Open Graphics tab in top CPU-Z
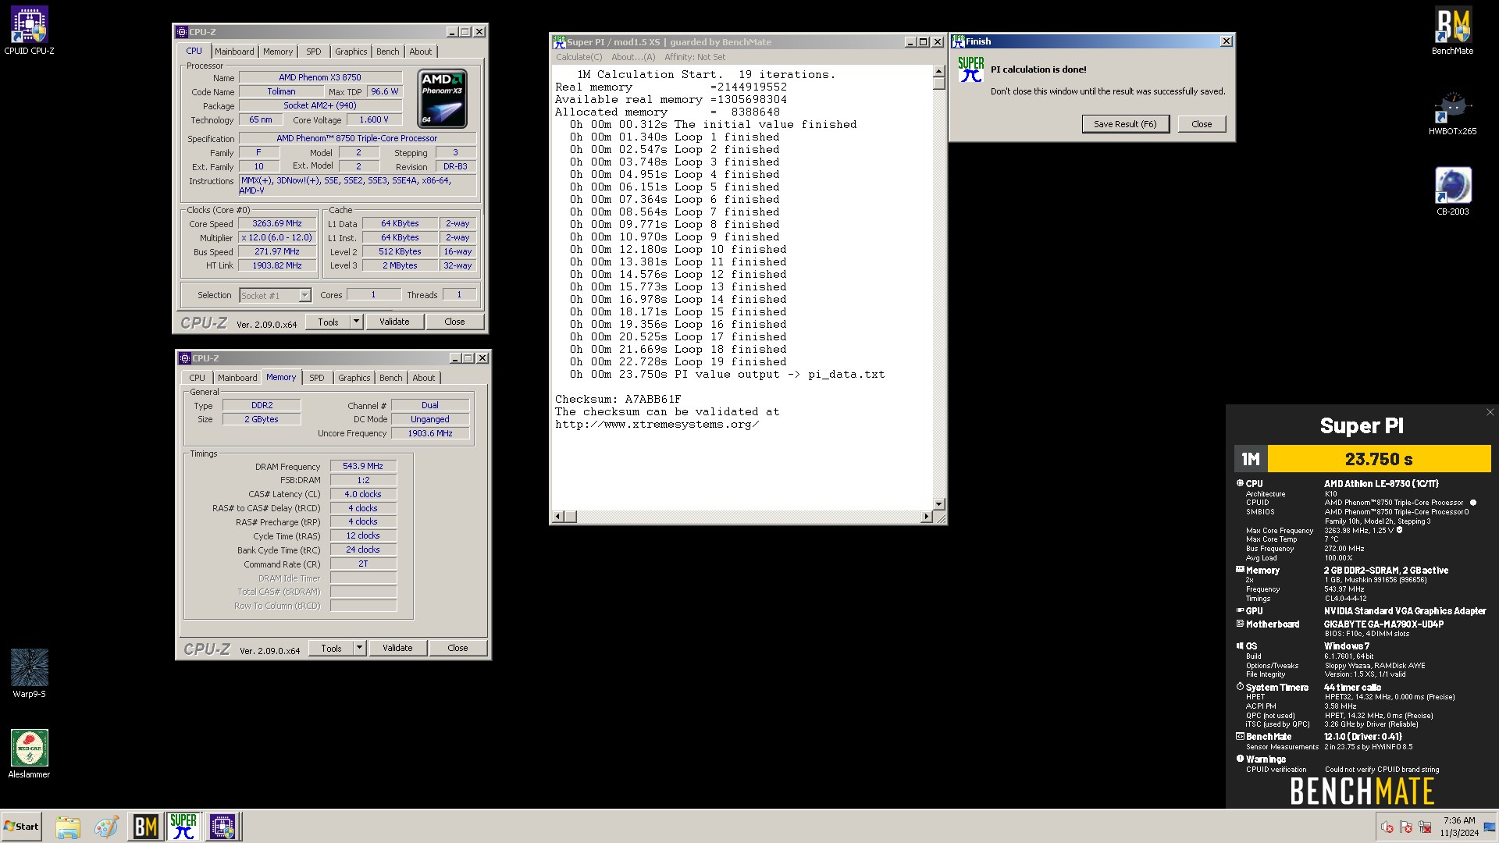Image resolution: width=1499 pixels, height=843 pixels. tap(351, 52)
